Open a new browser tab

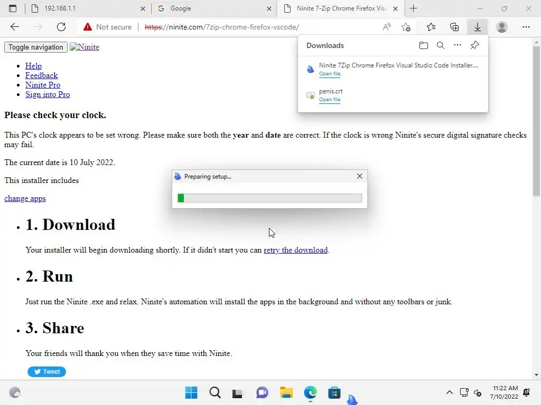(413, 8)
